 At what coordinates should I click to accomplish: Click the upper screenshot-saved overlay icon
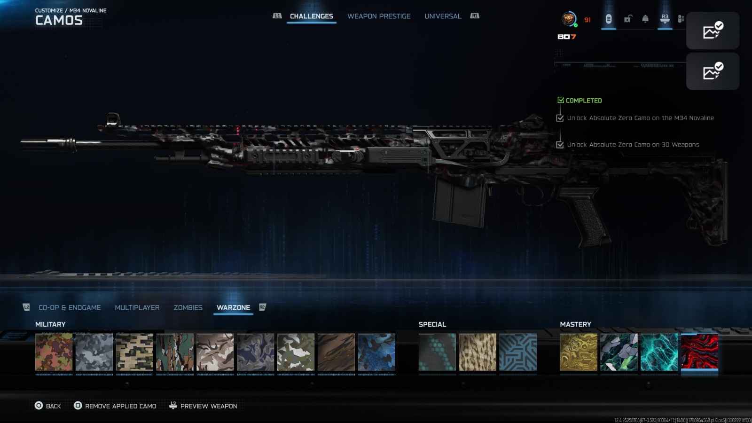713,31
